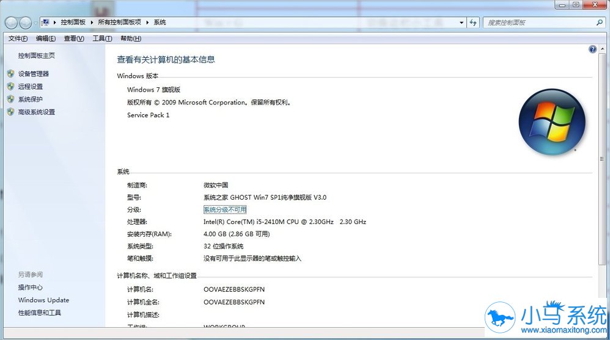Minimize the System window
Screen dimensions: 610x340
[x=562, y=5]
